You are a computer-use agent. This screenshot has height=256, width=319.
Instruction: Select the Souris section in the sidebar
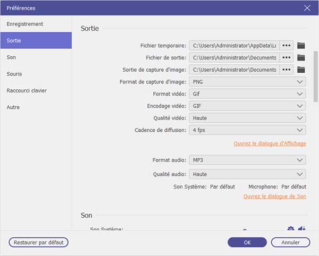click(14, 74)
